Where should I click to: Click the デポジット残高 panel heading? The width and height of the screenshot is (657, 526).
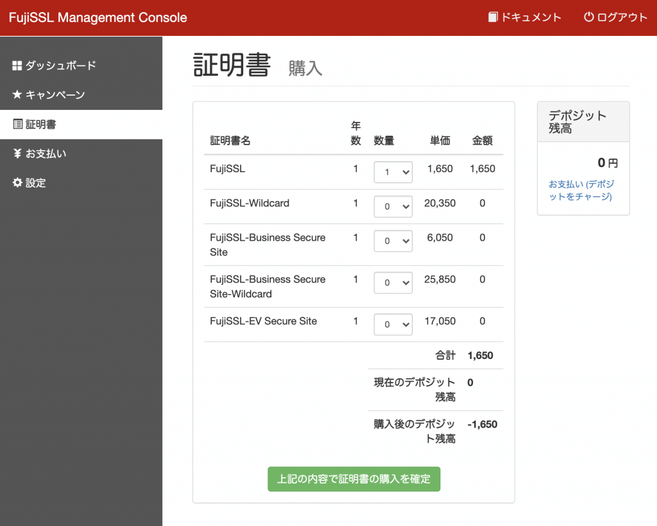[577, 121]
